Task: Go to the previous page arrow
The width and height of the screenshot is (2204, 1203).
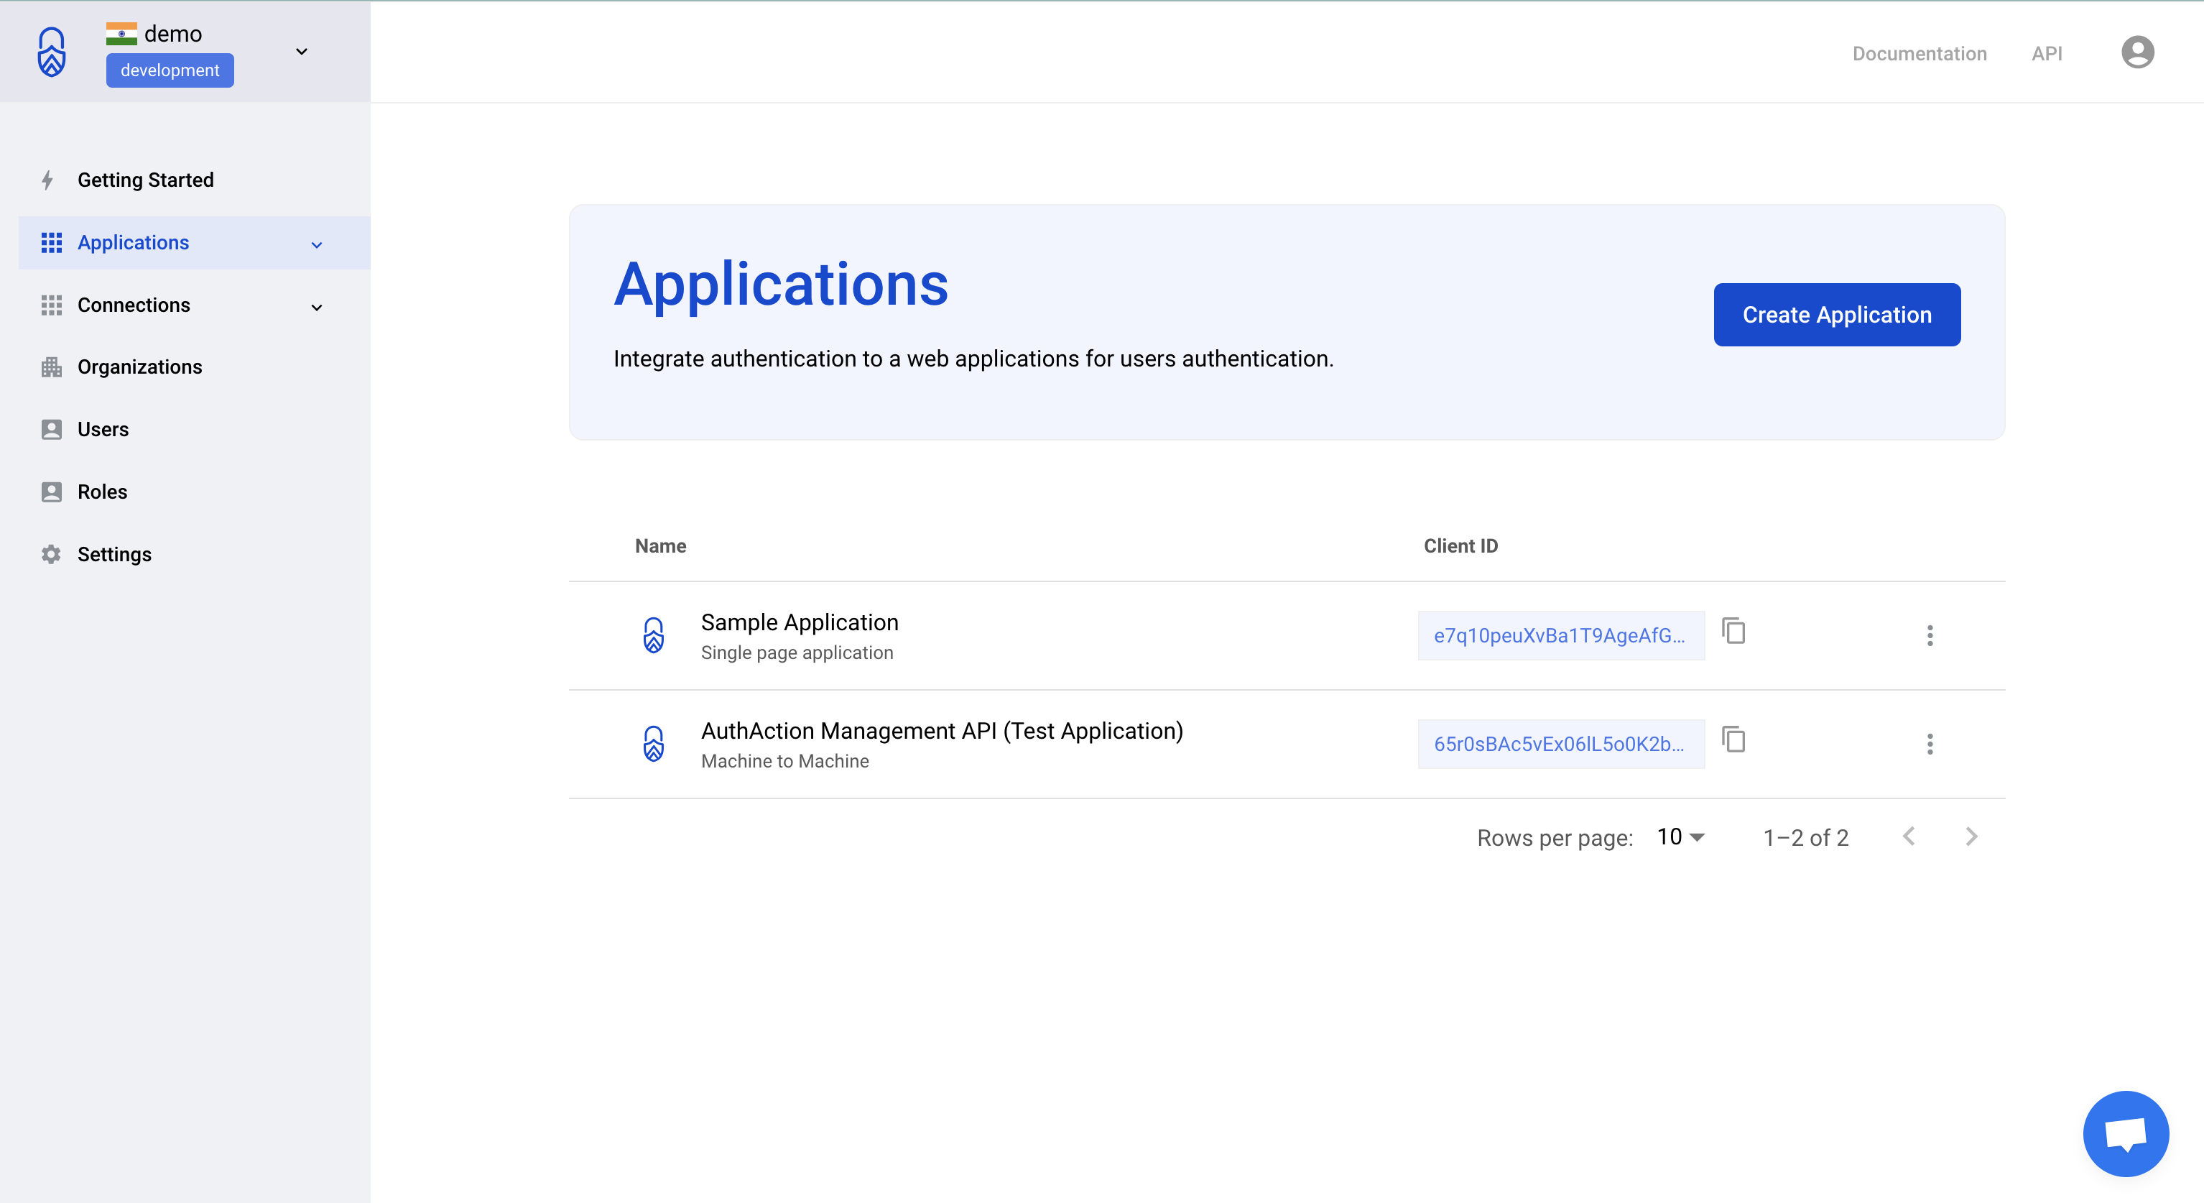Action: point(1909,836)
